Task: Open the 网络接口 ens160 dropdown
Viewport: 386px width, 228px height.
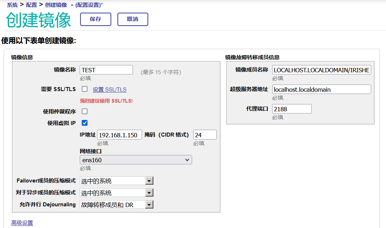Action: pyautogui.click(x=136, y=160)
